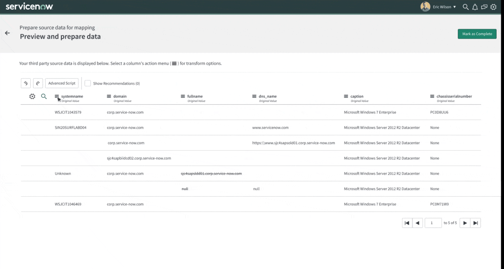Open domain column action menu
Screen dimensions: 504x269
(x=109, y=96)
